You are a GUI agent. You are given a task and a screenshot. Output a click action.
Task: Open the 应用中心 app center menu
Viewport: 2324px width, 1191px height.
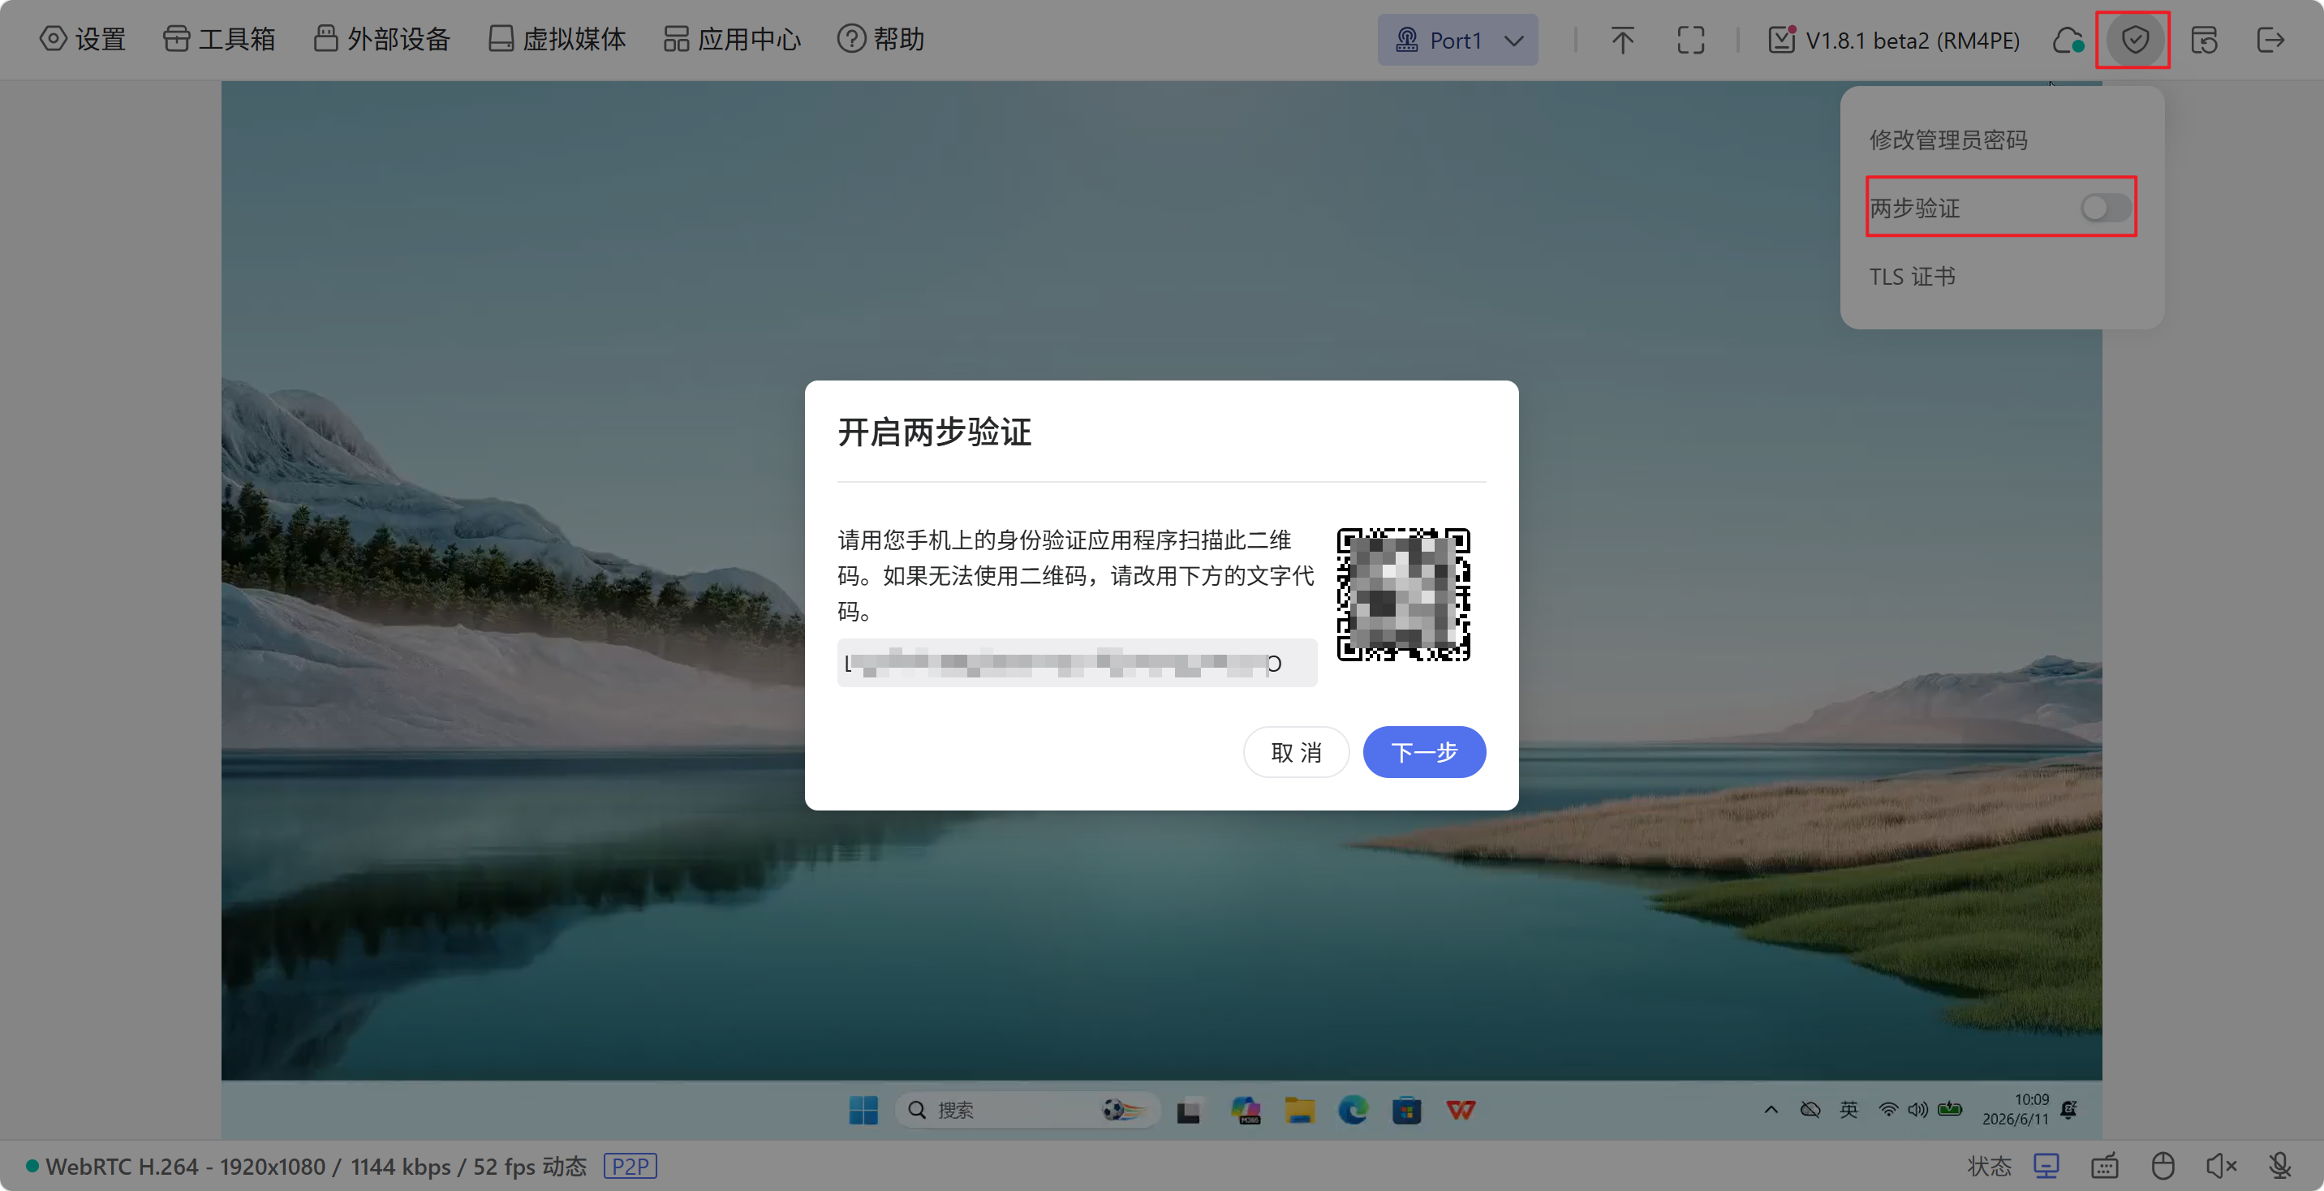732,39
